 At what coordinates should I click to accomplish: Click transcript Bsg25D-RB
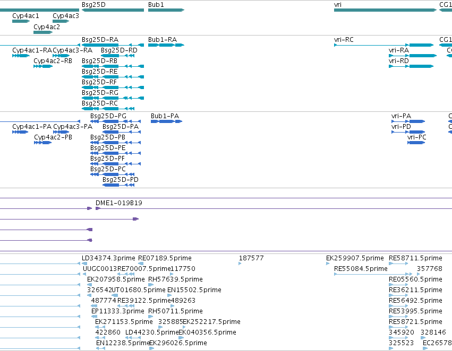coord(113,66)
